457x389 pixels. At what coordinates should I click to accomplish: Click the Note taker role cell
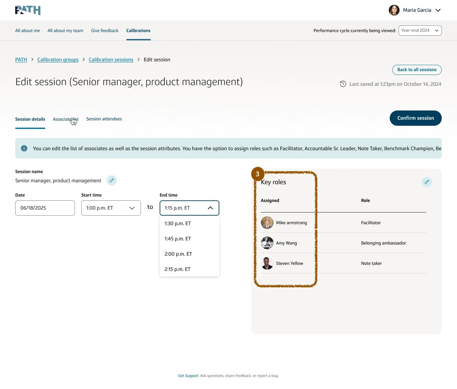[x=371, y=264]
